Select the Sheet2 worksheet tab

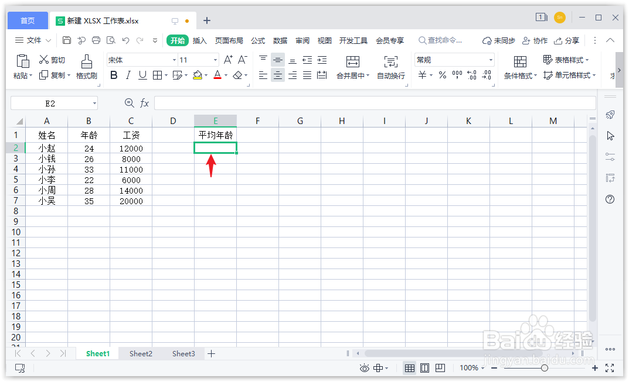pyautogui.click(x=141, y=353)
